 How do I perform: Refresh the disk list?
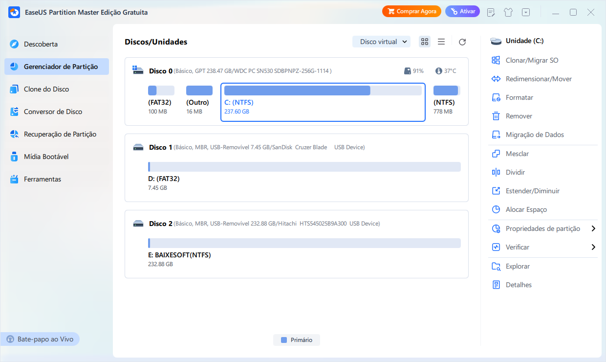tap(462, 42)
